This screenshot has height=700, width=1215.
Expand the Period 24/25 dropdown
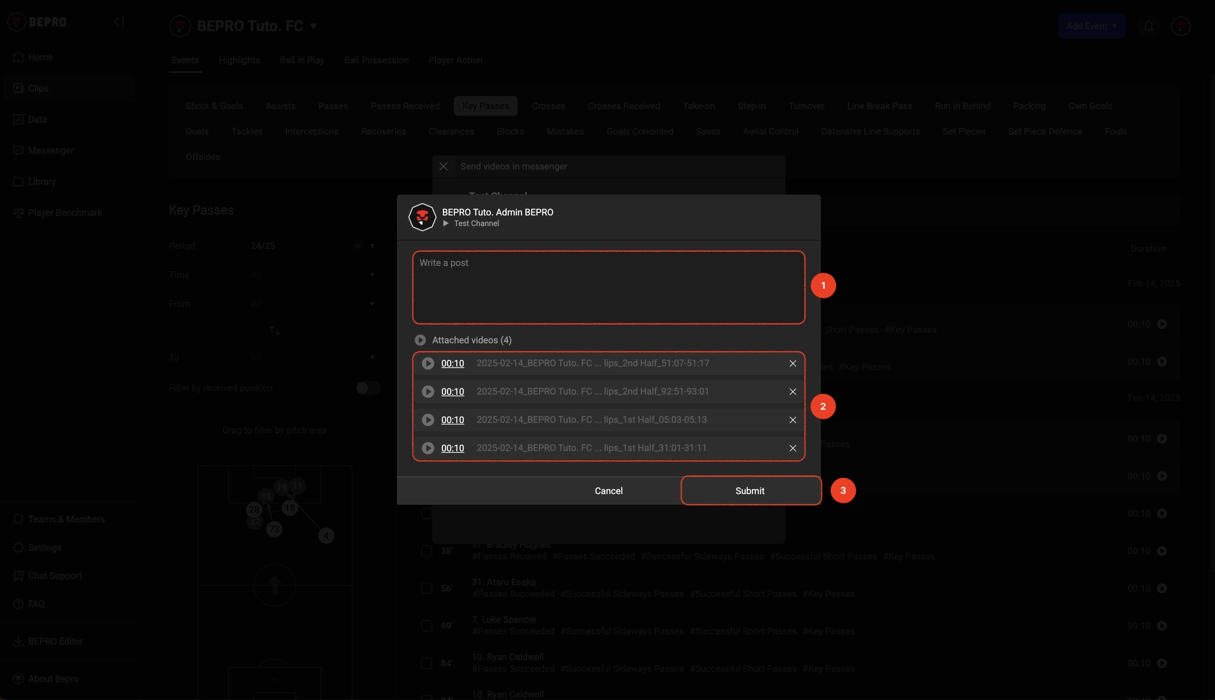coord(372,246)
